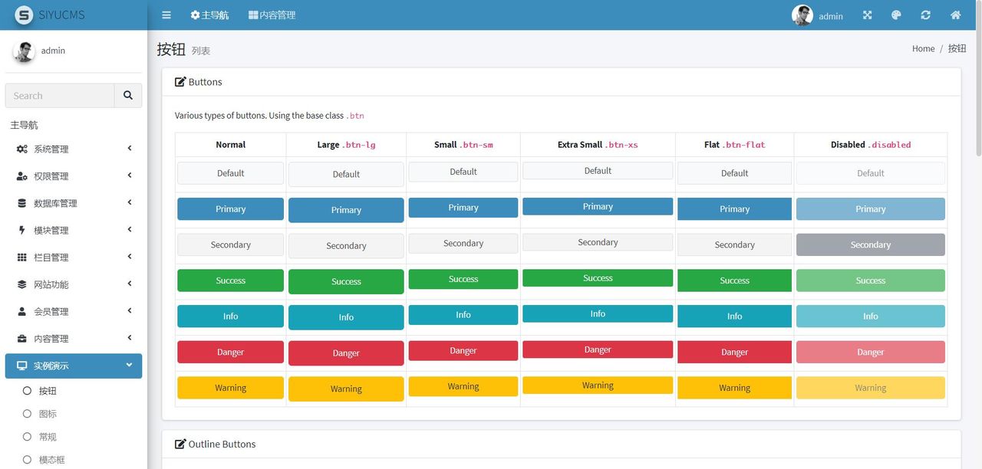982x469 pixels.
Task: Click the home icon in top bar
Action: (955, 15)
